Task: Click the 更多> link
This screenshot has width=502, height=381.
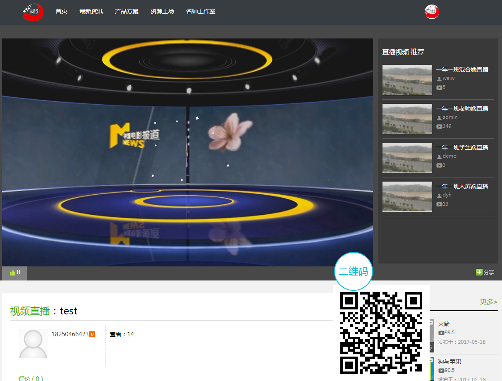Action: pyautogui.click(x=488, y=302)
